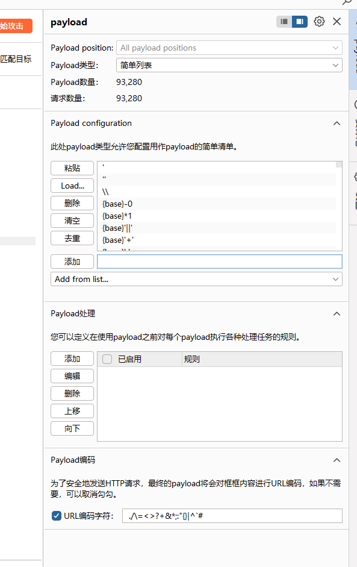Open payload settings gear icon
The height and width of the screenshot is (567, 357).
[x=319, y=22]
